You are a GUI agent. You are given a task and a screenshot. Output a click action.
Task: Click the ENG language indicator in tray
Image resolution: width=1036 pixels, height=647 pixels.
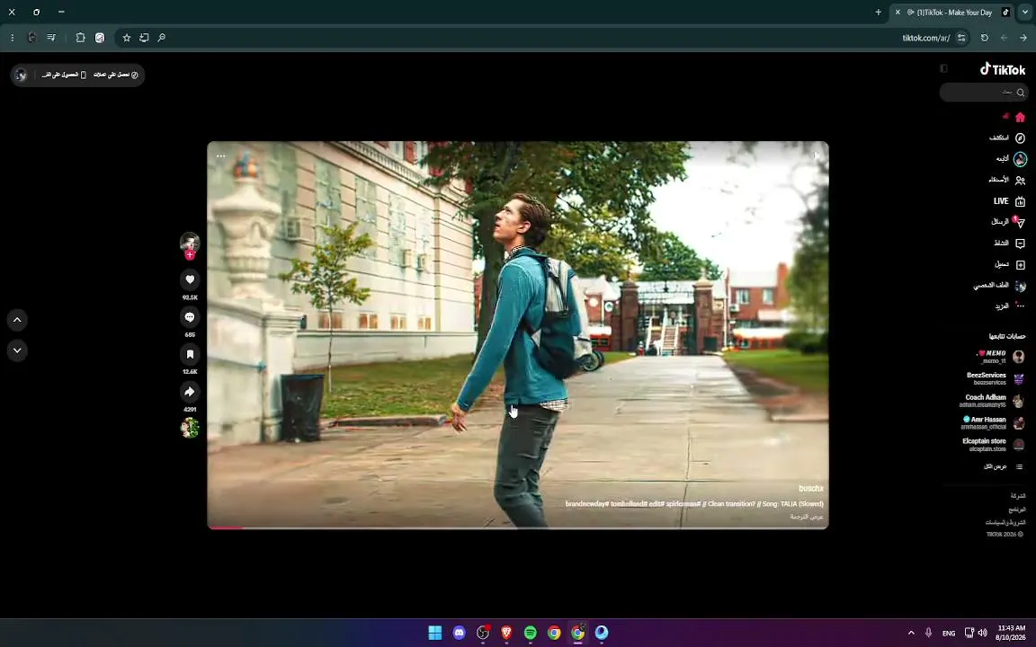point(949,634)
